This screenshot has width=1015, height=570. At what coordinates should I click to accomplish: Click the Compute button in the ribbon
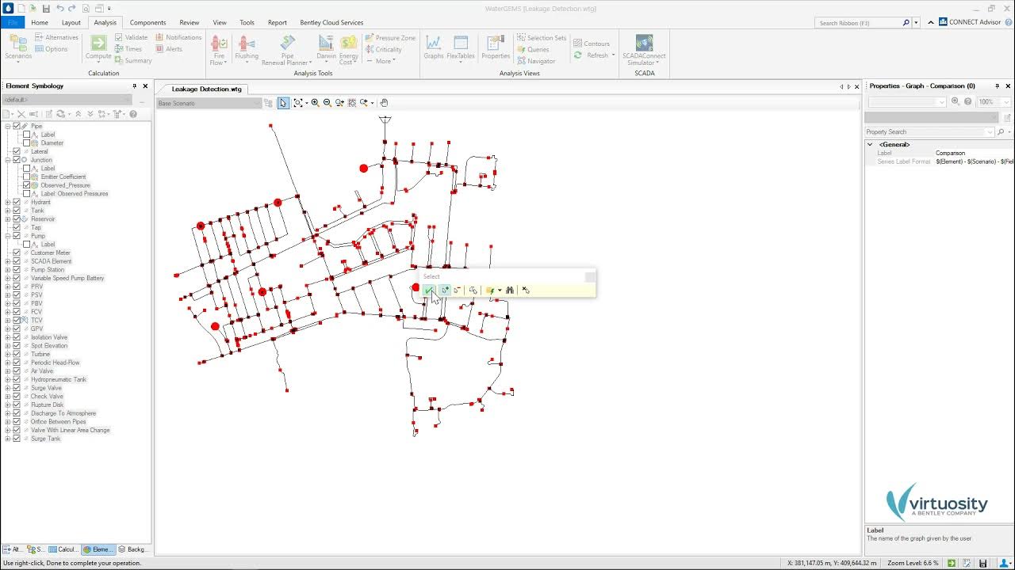click(98, 47)
